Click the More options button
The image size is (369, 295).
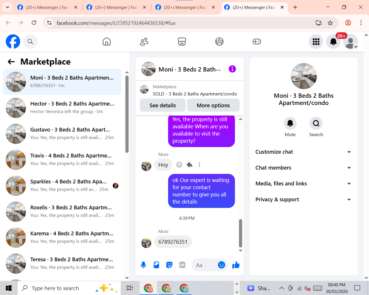pos(213,105)
